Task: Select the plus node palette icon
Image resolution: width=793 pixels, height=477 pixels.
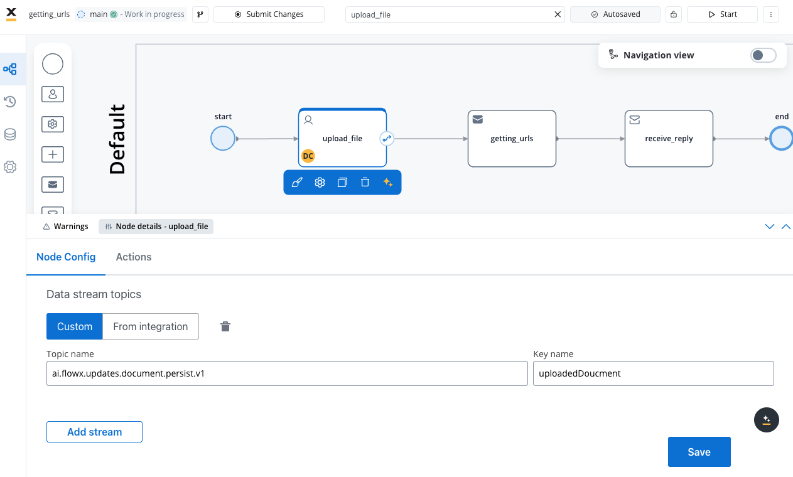Action: click(53, 154)
